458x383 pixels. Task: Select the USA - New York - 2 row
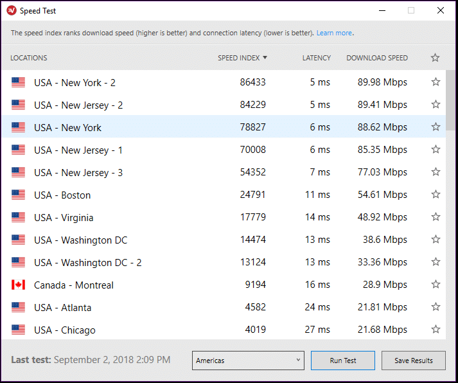[x=224, y=82]
